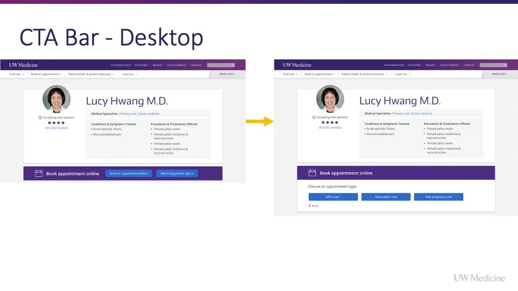Expand Make an appointment menu in left mockup

pos(46,74)
